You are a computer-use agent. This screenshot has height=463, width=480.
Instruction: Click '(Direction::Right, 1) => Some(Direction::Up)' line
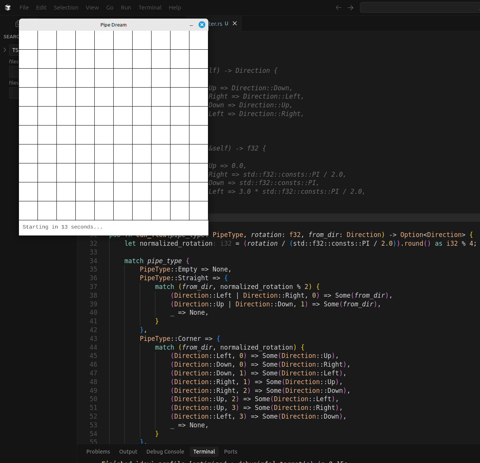pyautogui.click(x=256, y=382)
